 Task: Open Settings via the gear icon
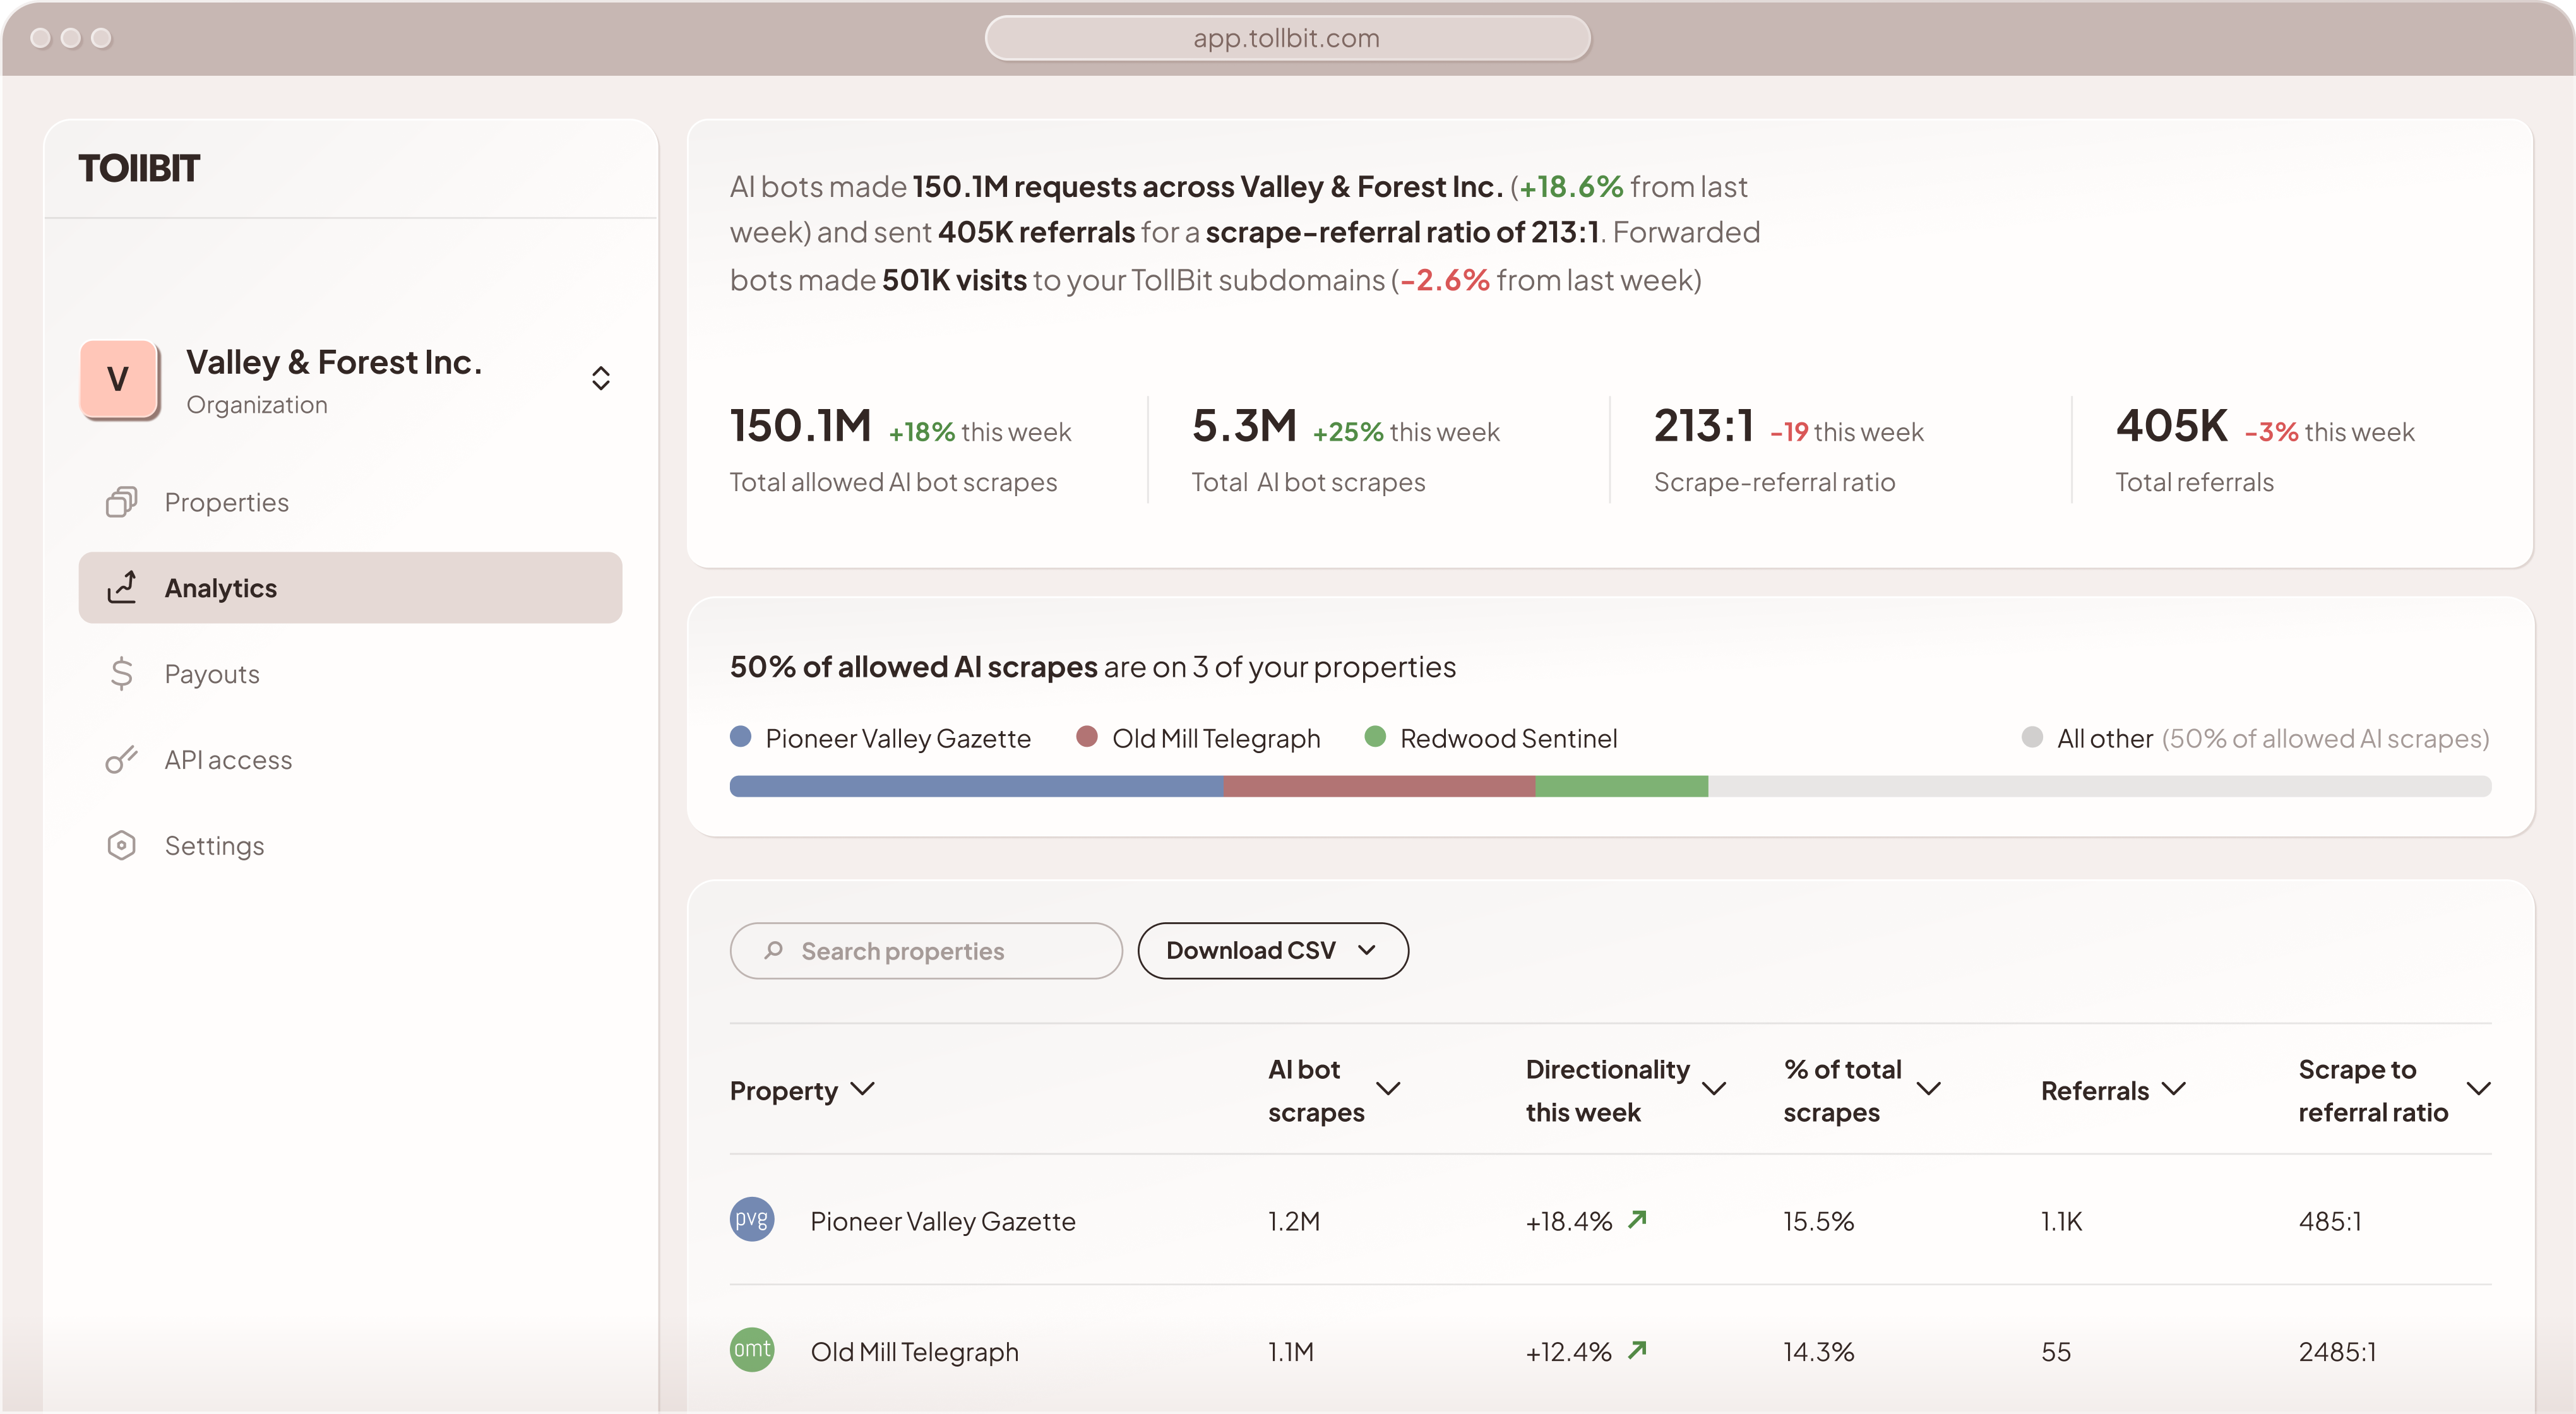(121, 845)
